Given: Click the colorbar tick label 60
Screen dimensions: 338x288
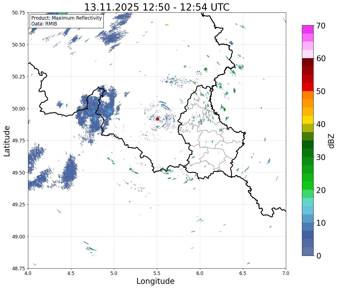Looking at the screenshot, I should click(x=321, y=58).
